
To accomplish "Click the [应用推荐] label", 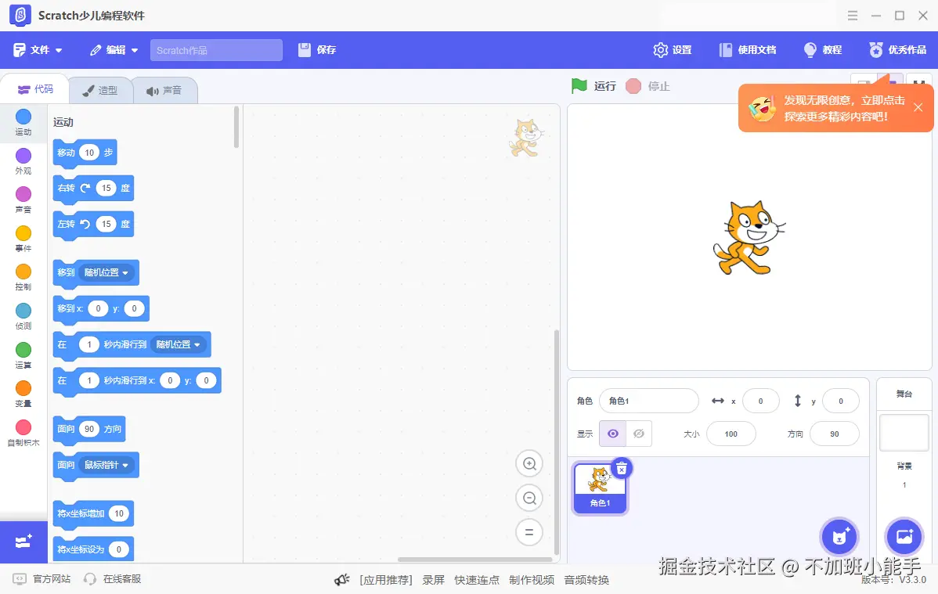I will [386, 580].
